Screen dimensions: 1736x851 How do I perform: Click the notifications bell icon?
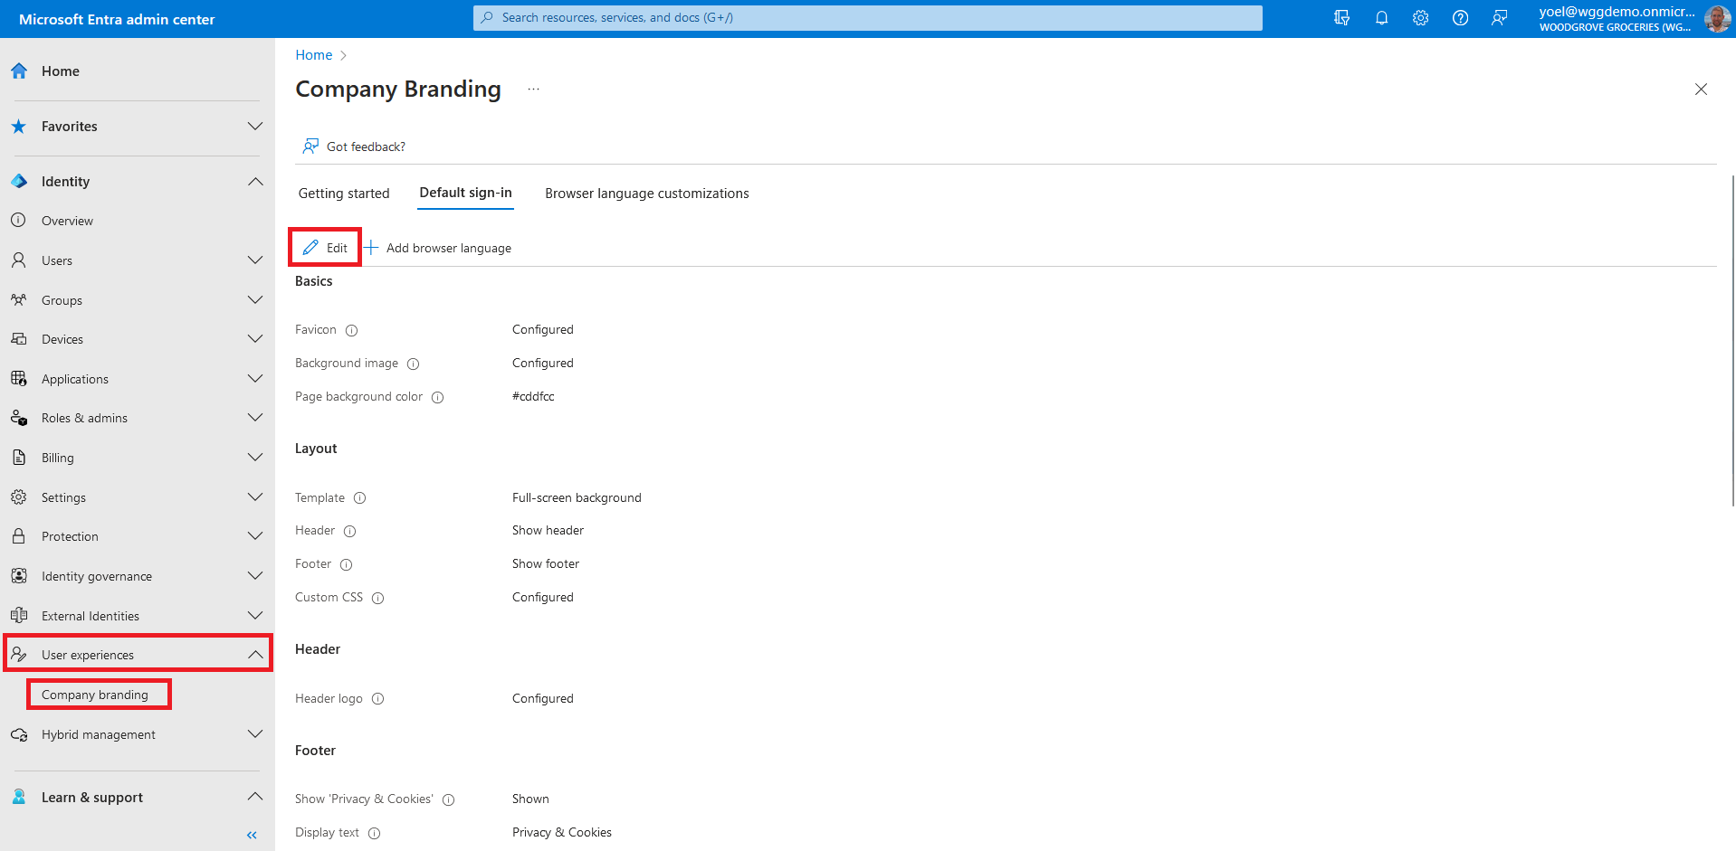coord(1381,18)
